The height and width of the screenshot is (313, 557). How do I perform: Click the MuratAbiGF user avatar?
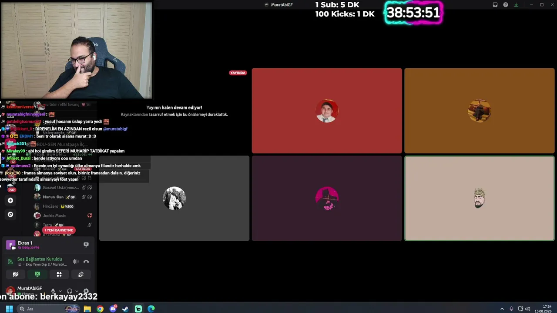[10, 290]
